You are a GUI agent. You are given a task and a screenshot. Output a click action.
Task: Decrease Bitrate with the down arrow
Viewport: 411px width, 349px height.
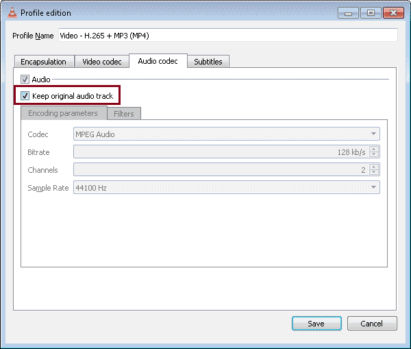374,154
